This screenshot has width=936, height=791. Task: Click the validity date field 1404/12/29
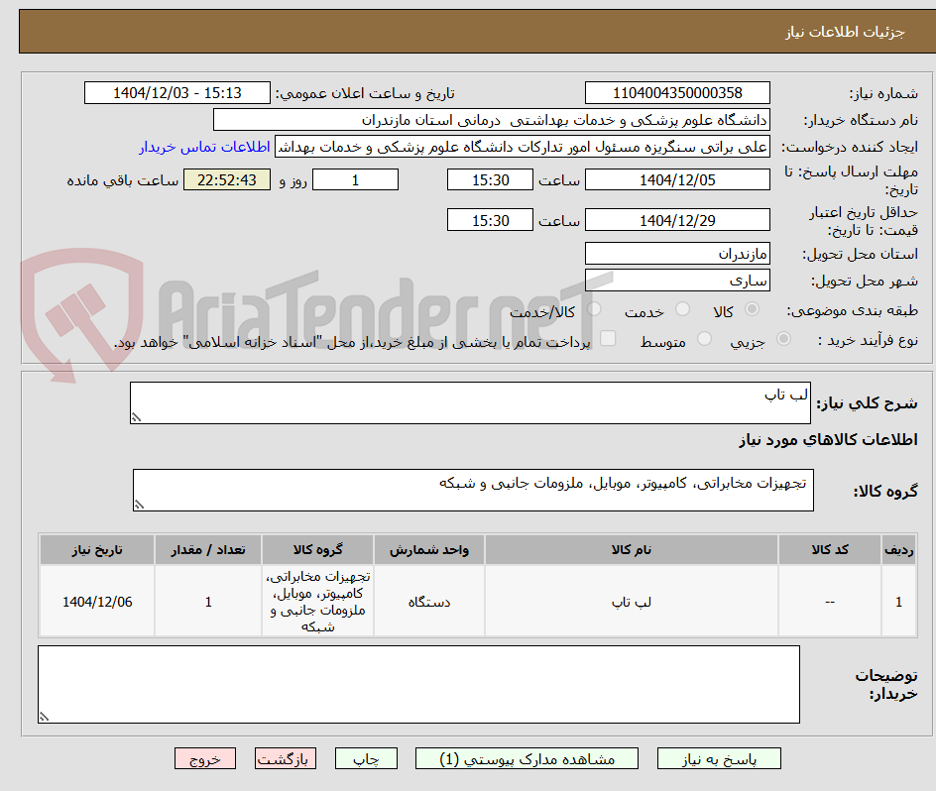[x=677, y=220]
